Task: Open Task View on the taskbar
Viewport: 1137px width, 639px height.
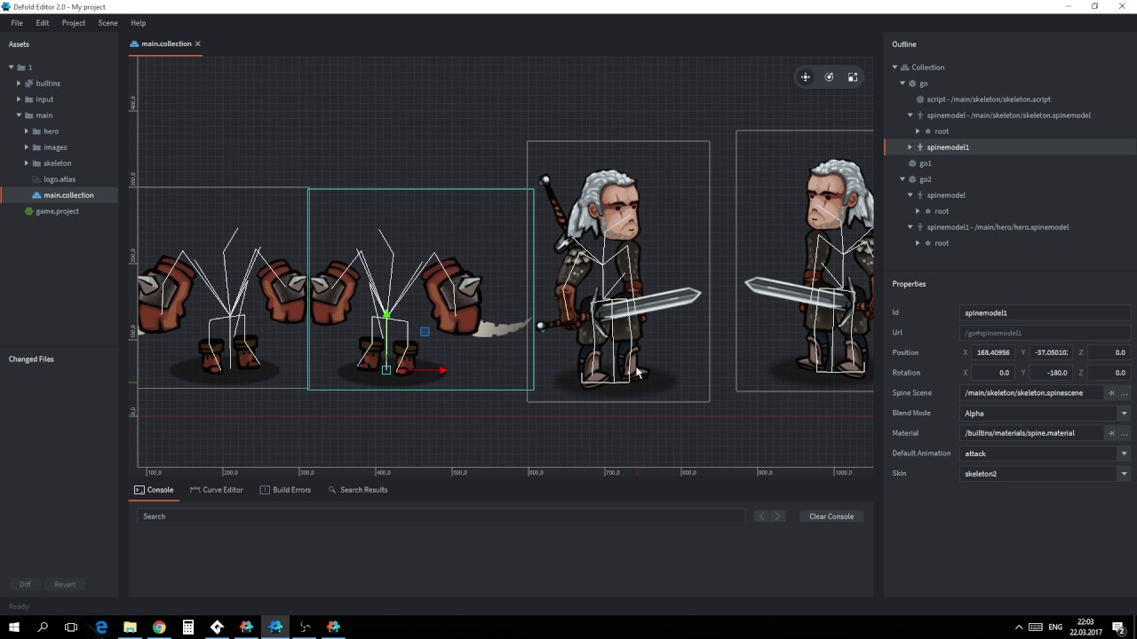Action: [x=71, y=627]
